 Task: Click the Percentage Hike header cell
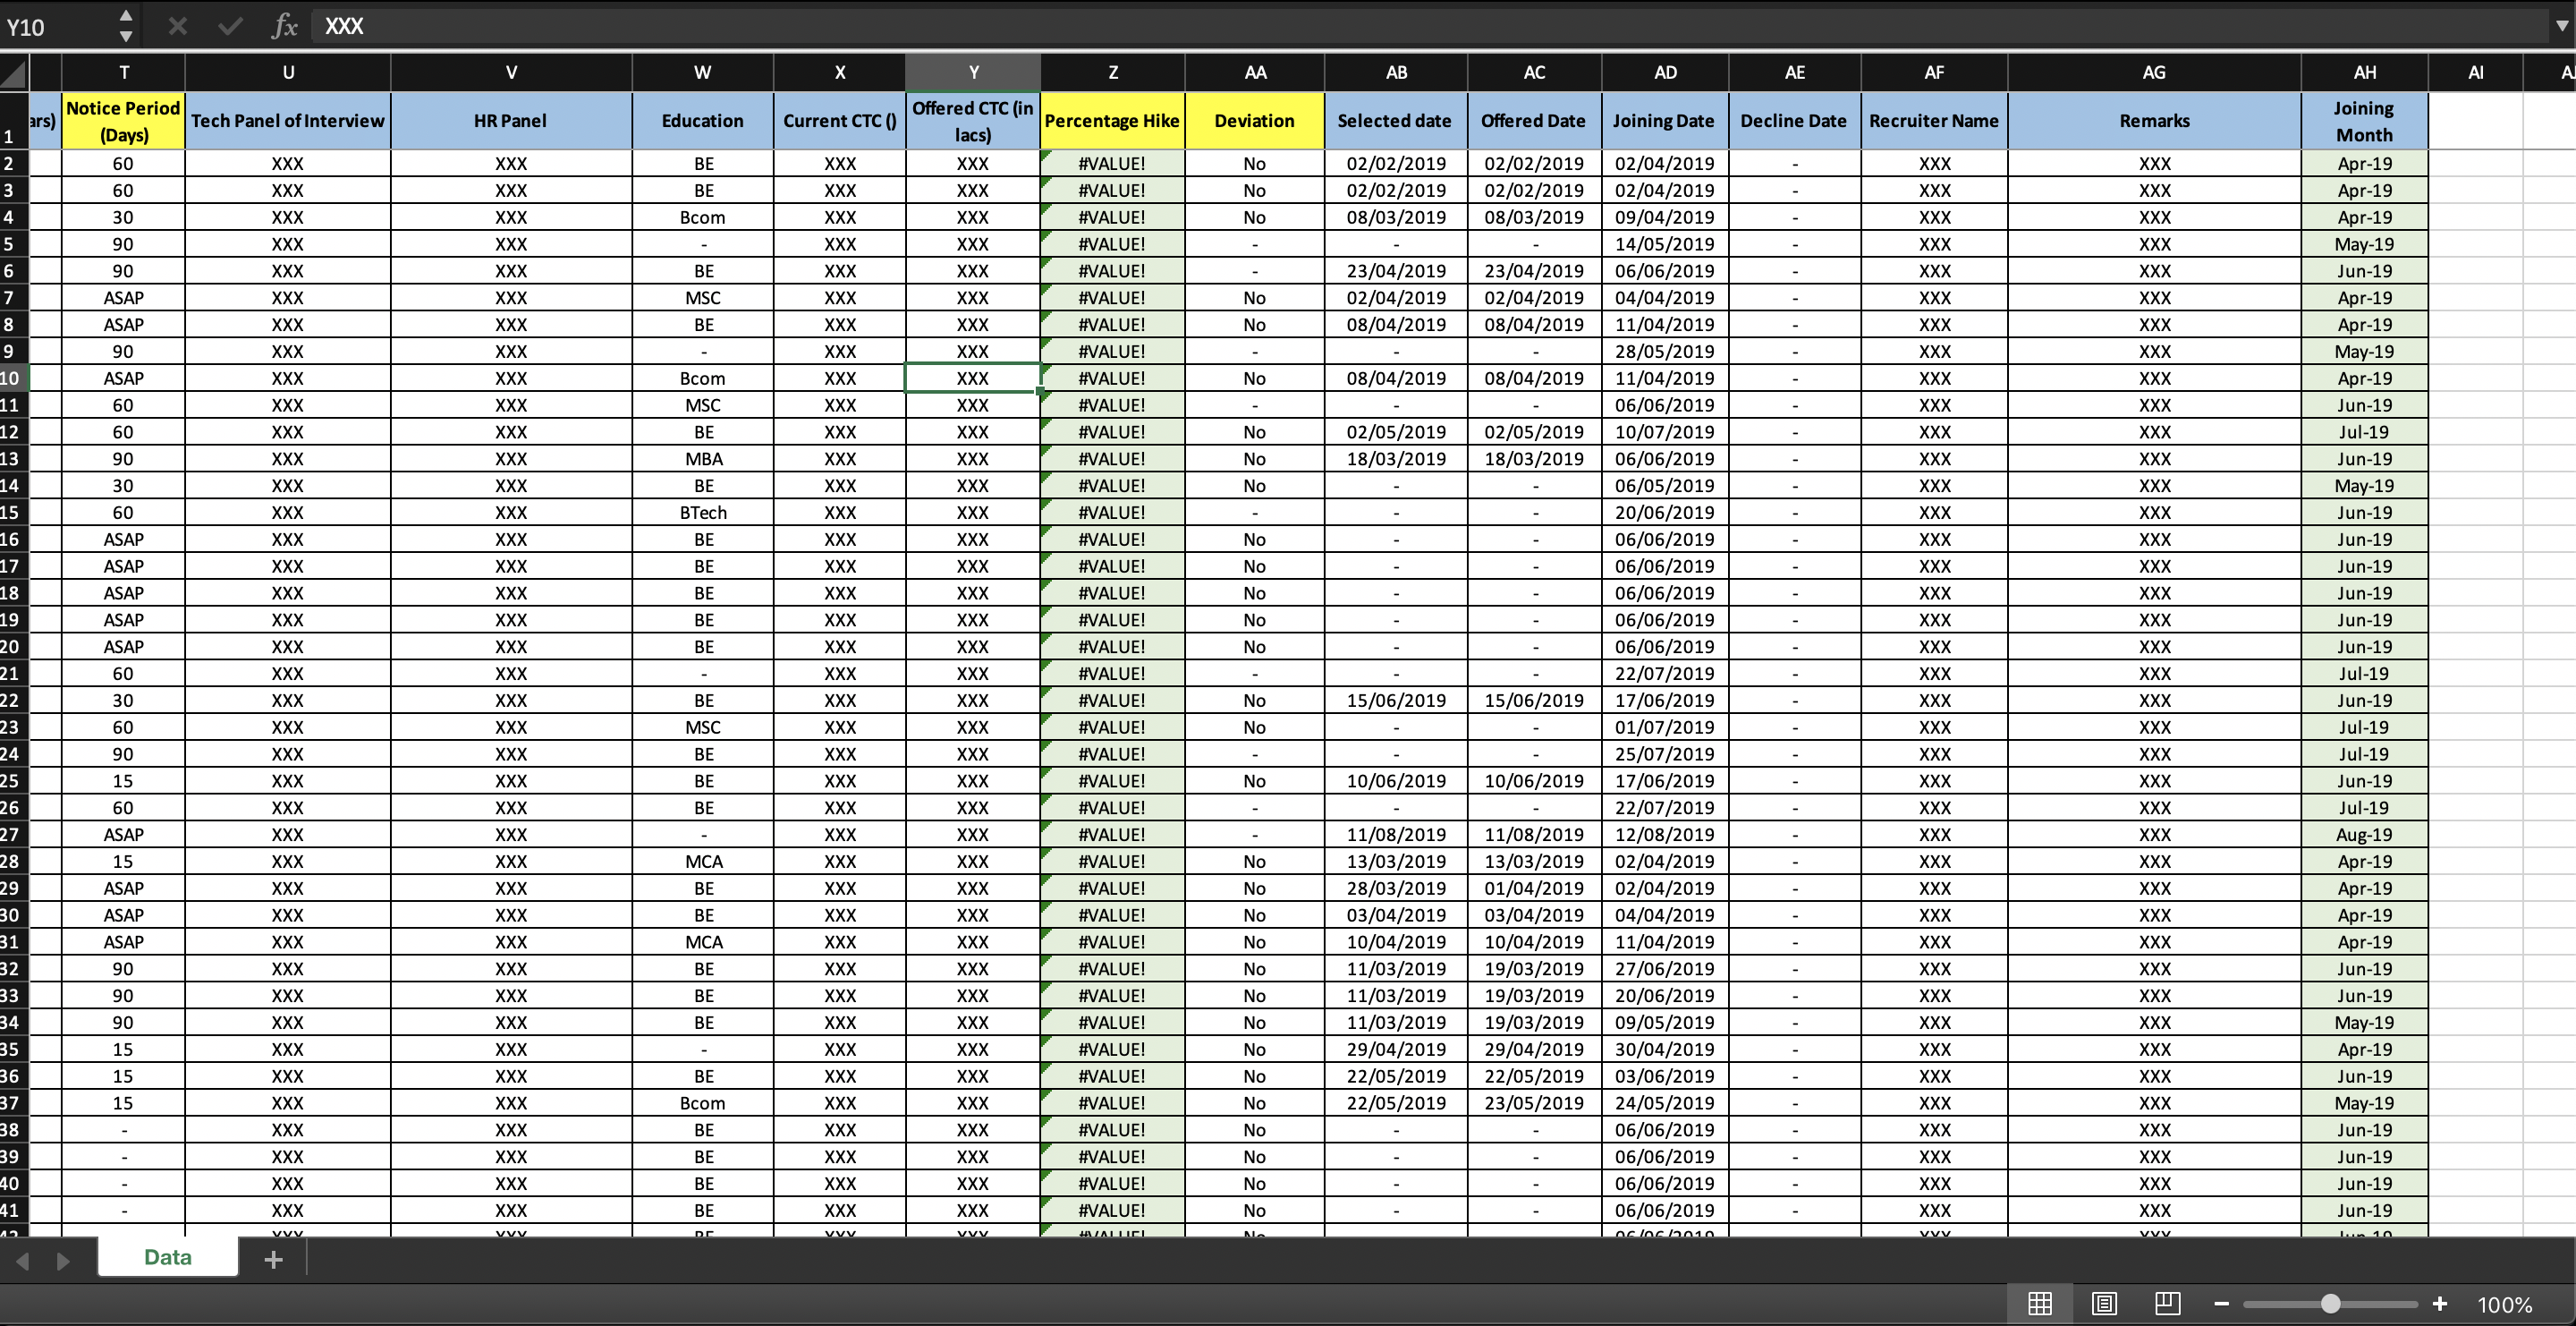point(1113,121)
